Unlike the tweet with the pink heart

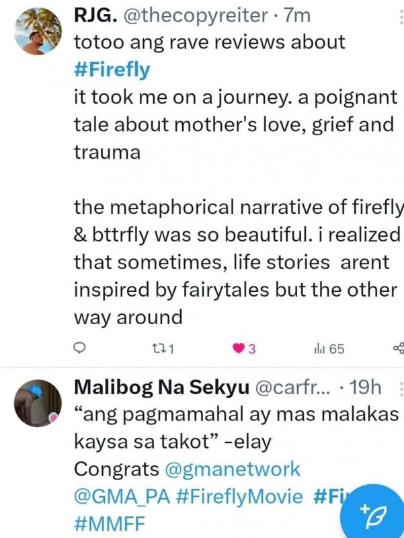coord(239,348)
